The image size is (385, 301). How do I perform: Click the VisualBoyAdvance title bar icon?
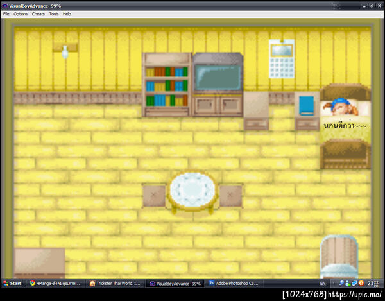click(5, 6)
